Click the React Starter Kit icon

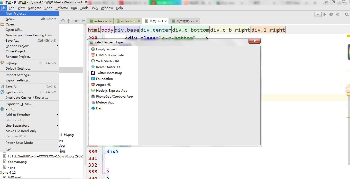pos(93,67)
